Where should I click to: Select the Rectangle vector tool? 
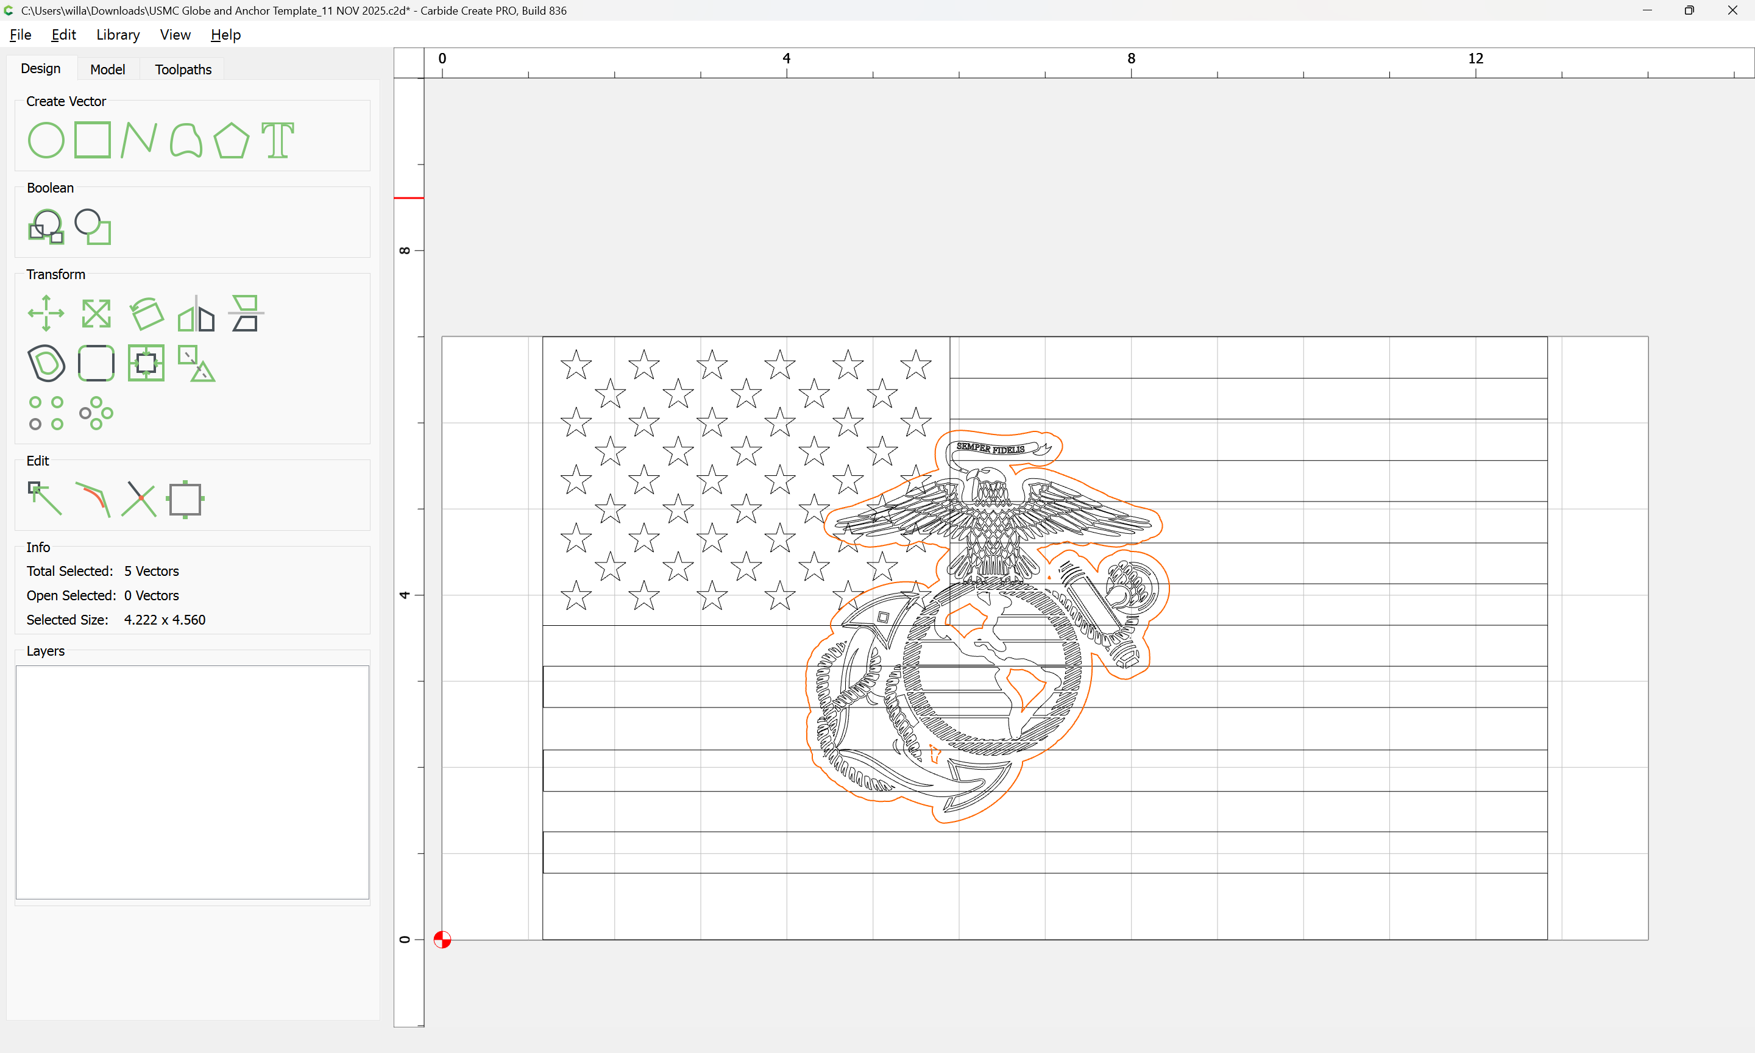[92, 140]
